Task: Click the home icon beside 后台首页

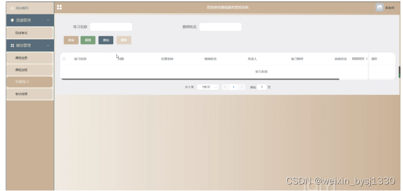Action: click(x=12, y=8)
